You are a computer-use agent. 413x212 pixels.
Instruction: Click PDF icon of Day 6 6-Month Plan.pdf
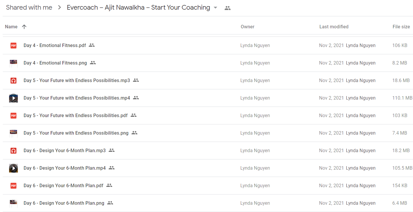pyautogui.click(x=13, y=185)
